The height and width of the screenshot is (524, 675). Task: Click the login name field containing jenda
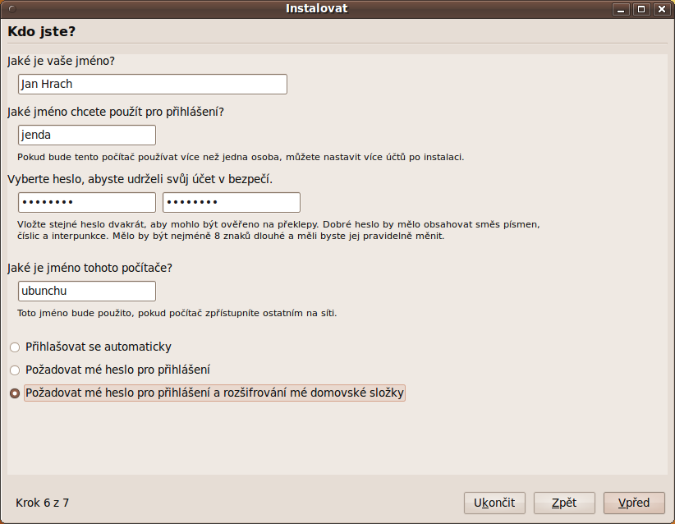[87, 136]
